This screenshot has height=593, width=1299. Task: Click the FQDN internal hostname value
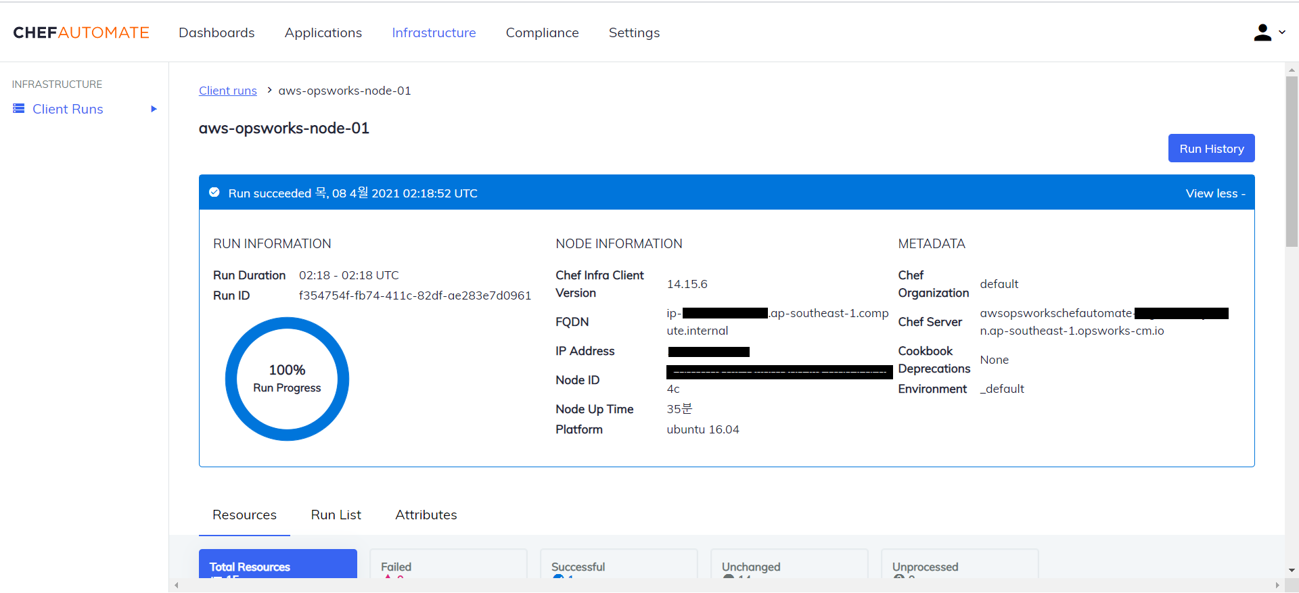(x=777, y=322)
